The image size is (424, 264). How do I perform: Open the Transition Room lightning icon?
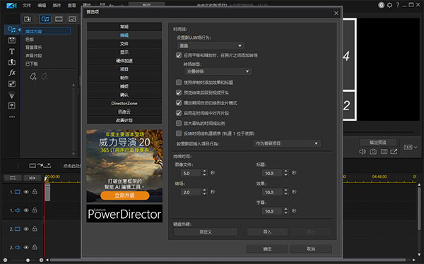[x=11, y=62]
